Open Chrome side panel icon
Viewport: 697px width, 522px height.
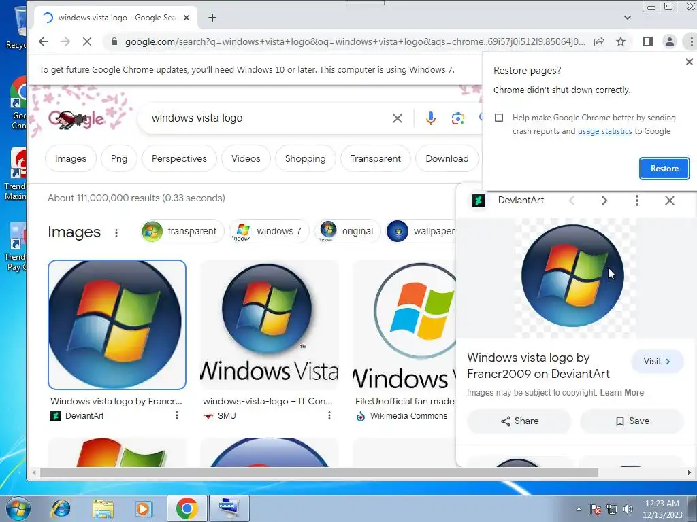pos(648,41)
